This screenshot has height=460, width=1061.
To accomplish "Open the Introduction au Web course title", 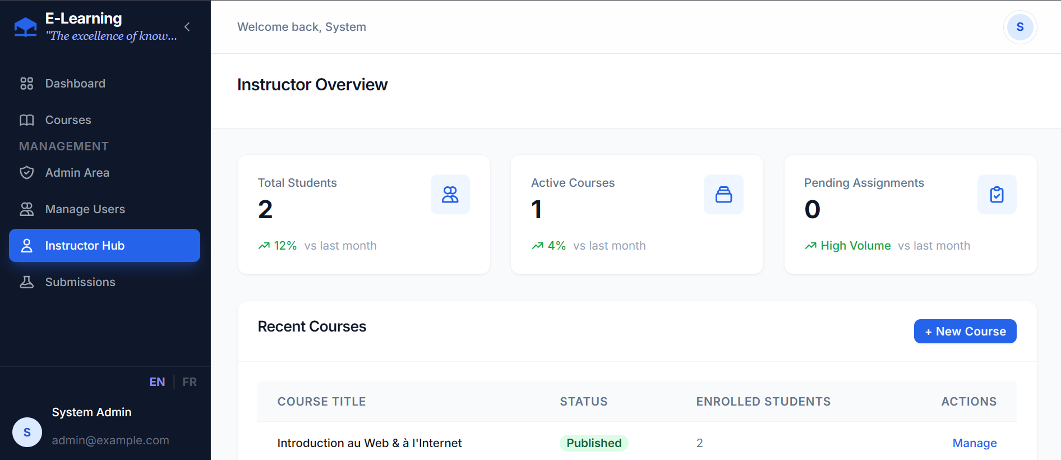I will pos(369,443).
